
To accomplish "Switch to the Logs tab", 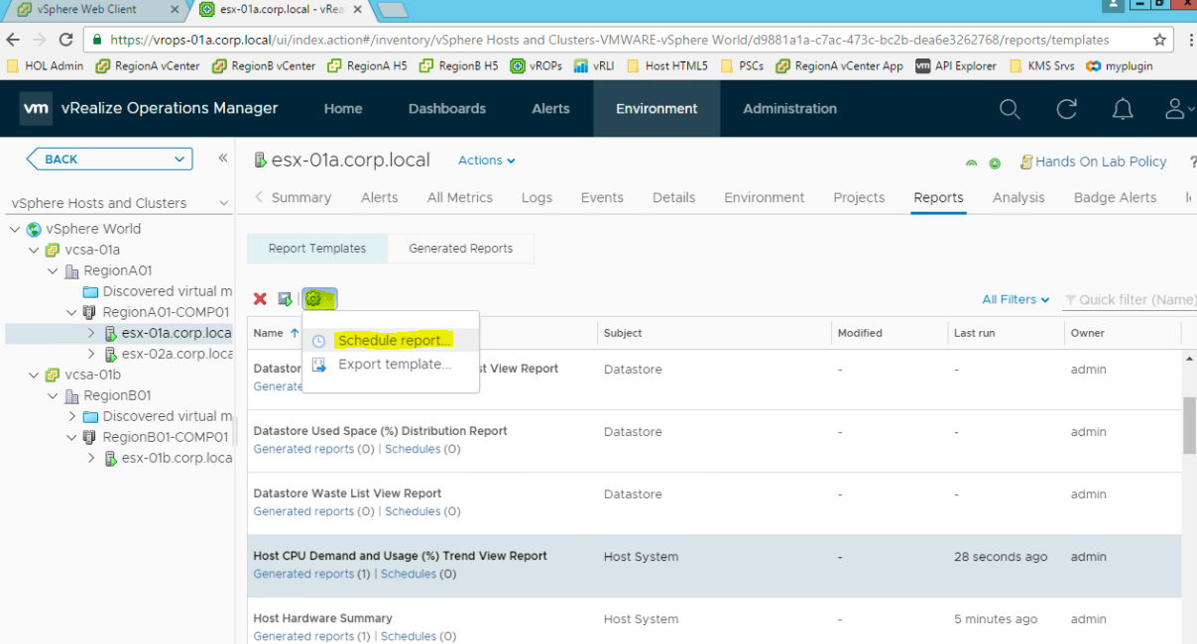I will (537, 197).
